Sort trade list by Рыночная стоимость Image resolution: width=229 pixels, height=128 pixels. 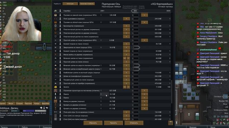(87, 4)
